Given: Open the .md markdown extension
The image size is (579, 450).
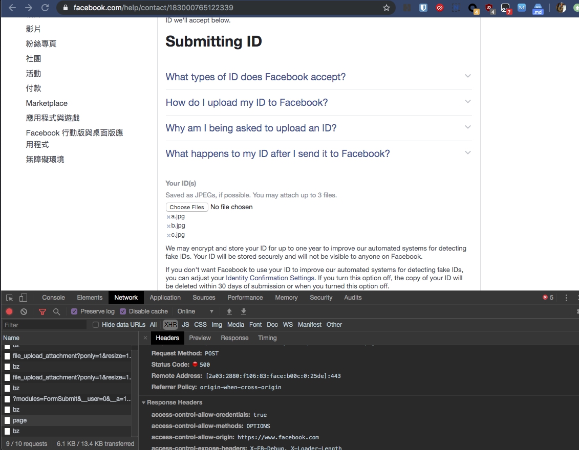Looking at the screenshot, I should (538, 9).
